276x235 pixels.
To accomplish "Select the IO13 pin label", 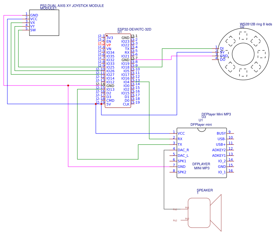I will [x=110, y=90].
